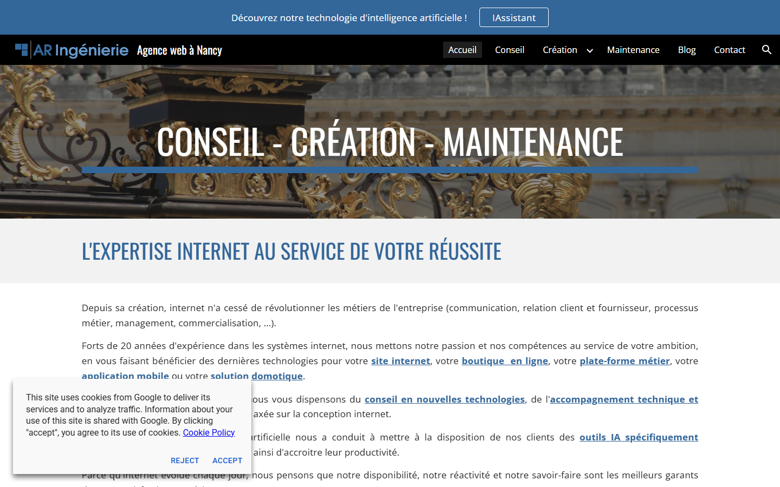Screen dimensions: 780x487
Task: Go to the Accueil menu item
Action: pos(463,50)
